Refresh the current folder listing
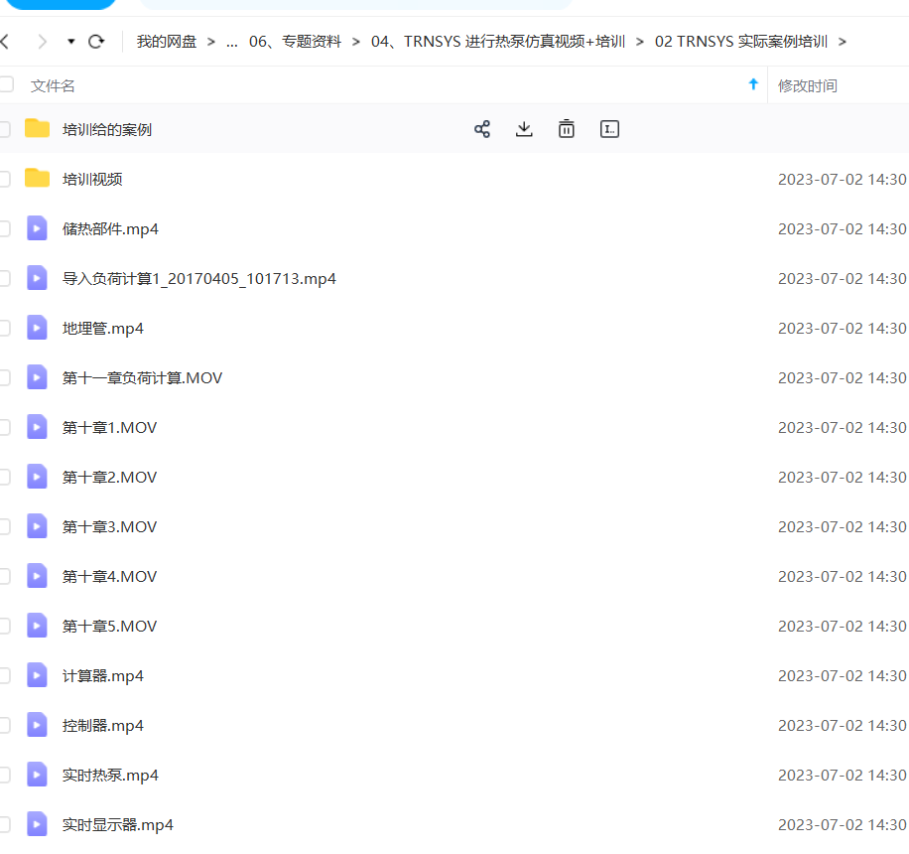This screenshot has width=909, height=854. pos(96,41)
